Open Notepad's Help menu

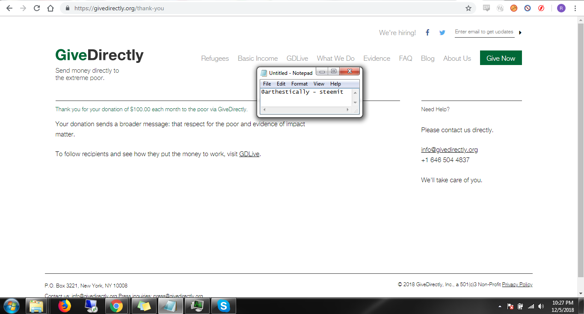(336, 84)
